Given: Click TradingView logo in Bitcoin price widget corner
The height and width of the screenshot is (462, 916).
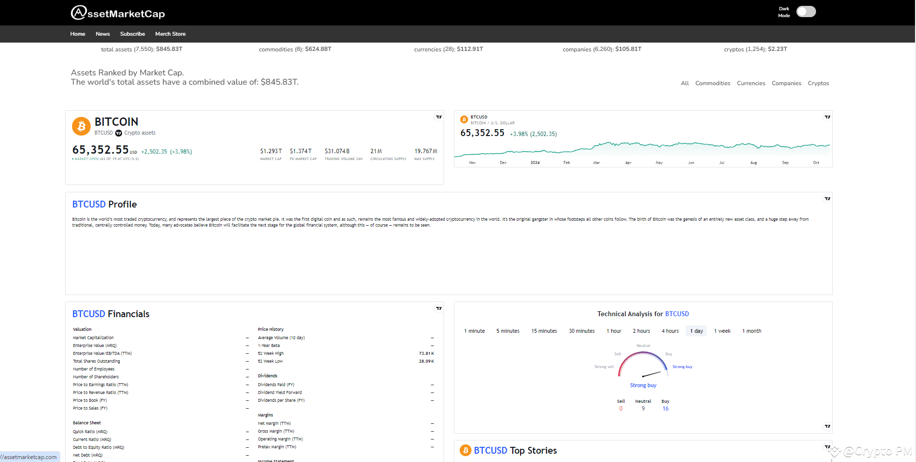Looking at the screenshot, I should pos(439,117).
